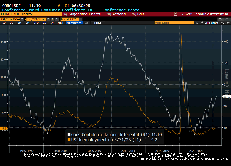Select 1D time range
The width and height of the screenshot is (231, 166).
click(x=4, y=23)
